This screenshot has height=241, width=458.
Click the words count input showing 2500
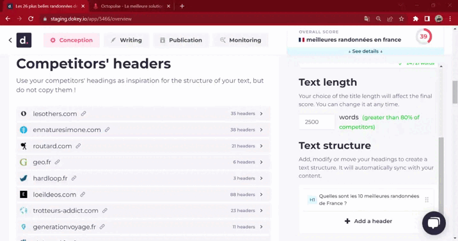pos(317,122)
